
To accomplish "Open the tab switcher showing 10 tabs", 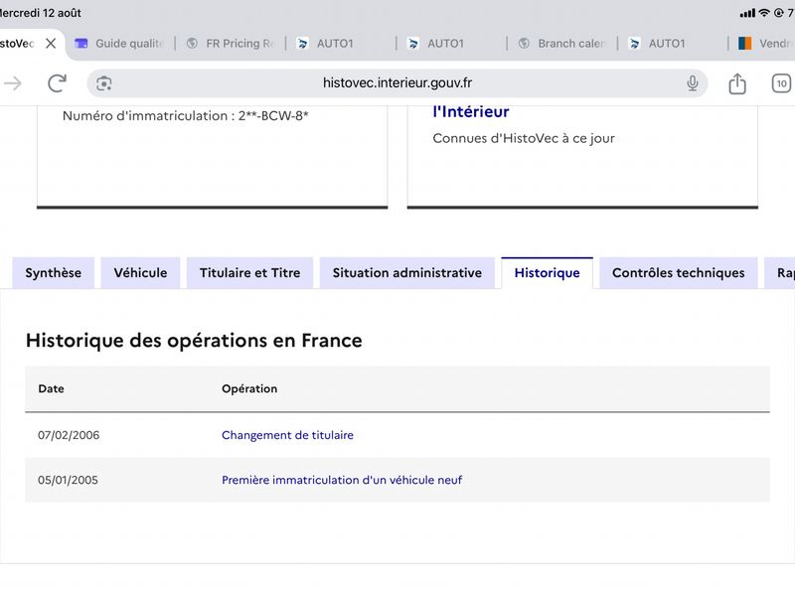I will click(x=781, y=83).
